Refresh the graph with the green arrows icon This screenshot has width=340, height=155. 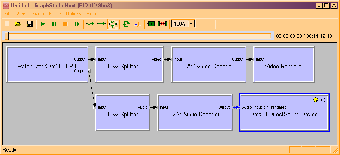coord(126,24)
